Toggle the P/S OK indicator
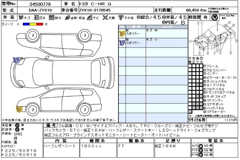 (x=201, y=150)
